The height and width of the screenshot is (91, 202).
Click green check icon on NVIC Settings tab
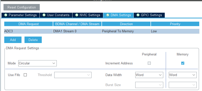click(x=77, y=15)
